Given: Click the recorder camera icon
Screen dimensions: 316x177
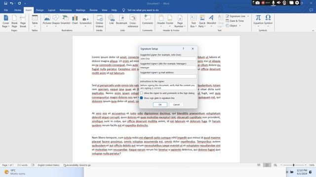Looking at the screenshot, I should point(258,3).
